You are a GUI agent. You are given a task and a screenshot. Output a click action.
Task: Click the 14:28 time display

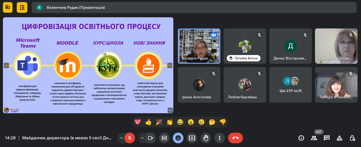(x=10, y=138)
